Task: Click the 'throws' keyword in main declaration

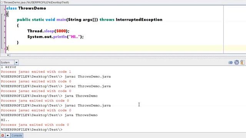Action: (107, 20)
